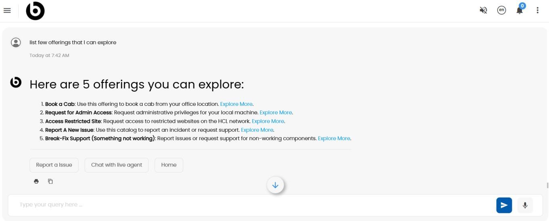
Task: Open the three-dot more options menu
Action: (x=538, y=11)
